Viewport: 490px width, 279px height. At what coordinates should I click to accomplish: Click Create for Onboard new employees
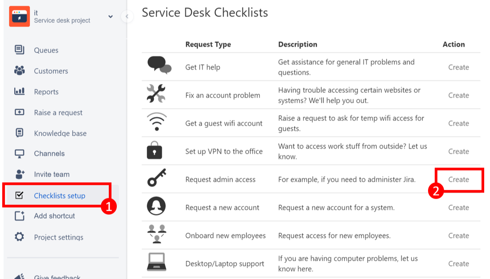458,236
